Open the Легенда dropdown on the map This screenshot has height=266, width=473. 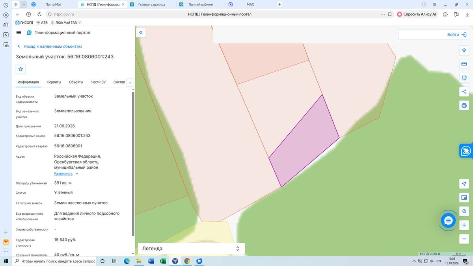(191, 249)
